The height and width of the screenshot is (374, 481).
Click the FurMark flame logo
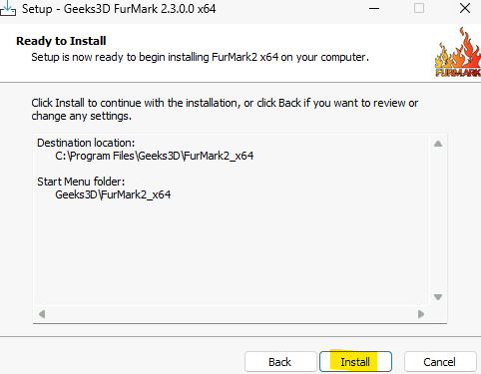458,52
